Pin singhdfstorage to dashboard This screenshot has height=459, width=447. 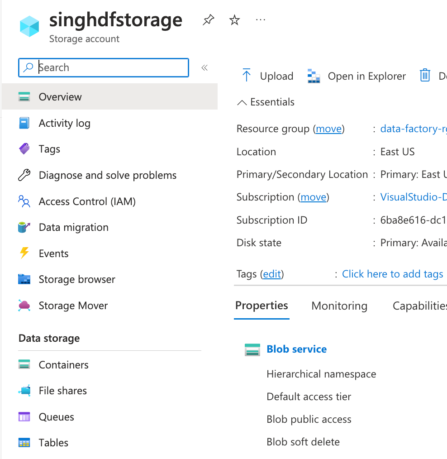coord(208,19)
